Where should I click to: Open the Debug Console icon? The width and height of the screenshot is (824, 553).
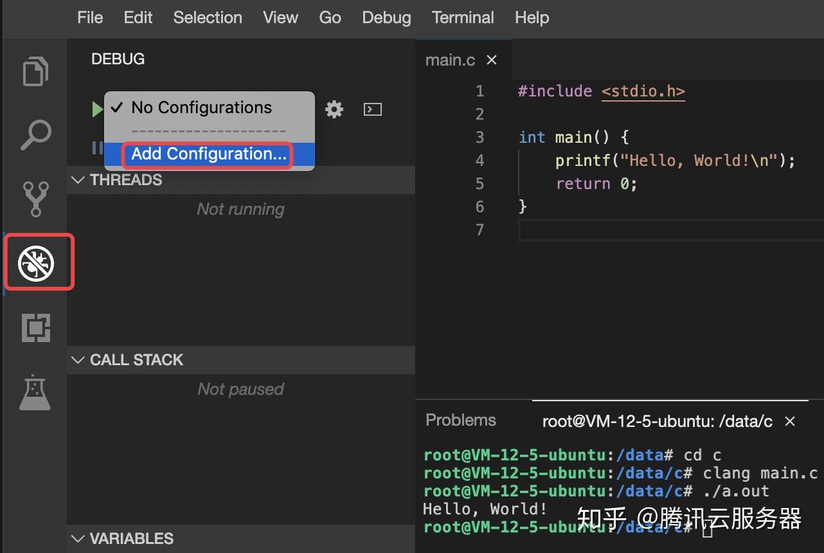(373, 109)
